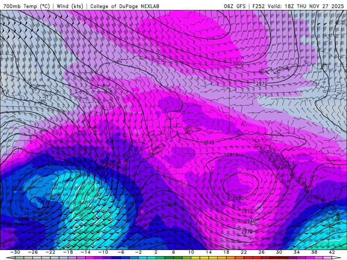Click the -30 color scale label
The width and height of the screenshot is (347, 260).
point(15,252)
